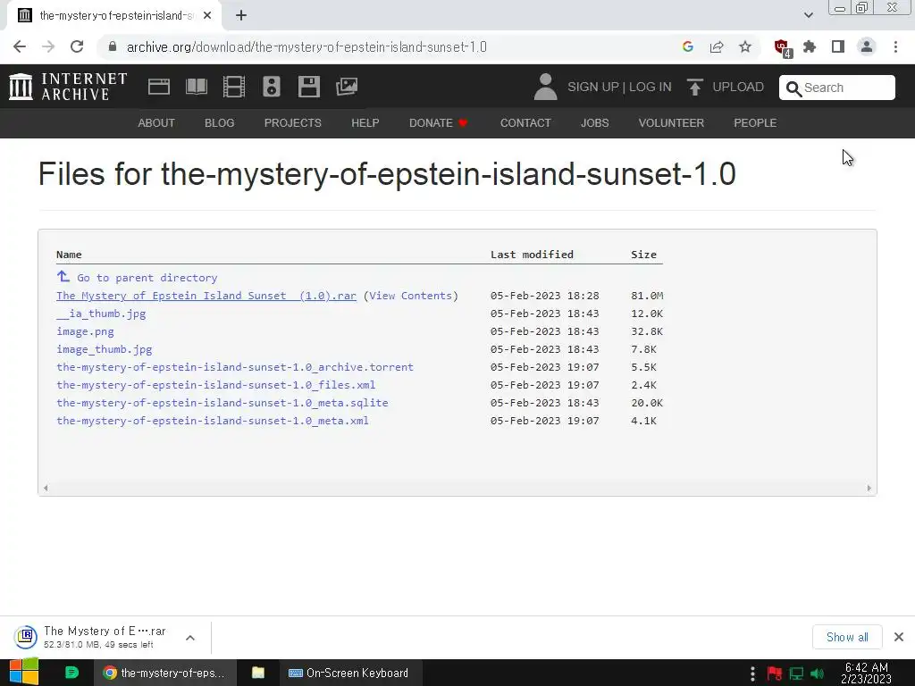Open the _meta.sqlite file link
The width and height of the screenshot is (915, 686).
coord(222,403)
